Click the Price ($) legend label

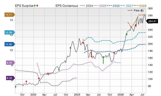pos(139,11)
